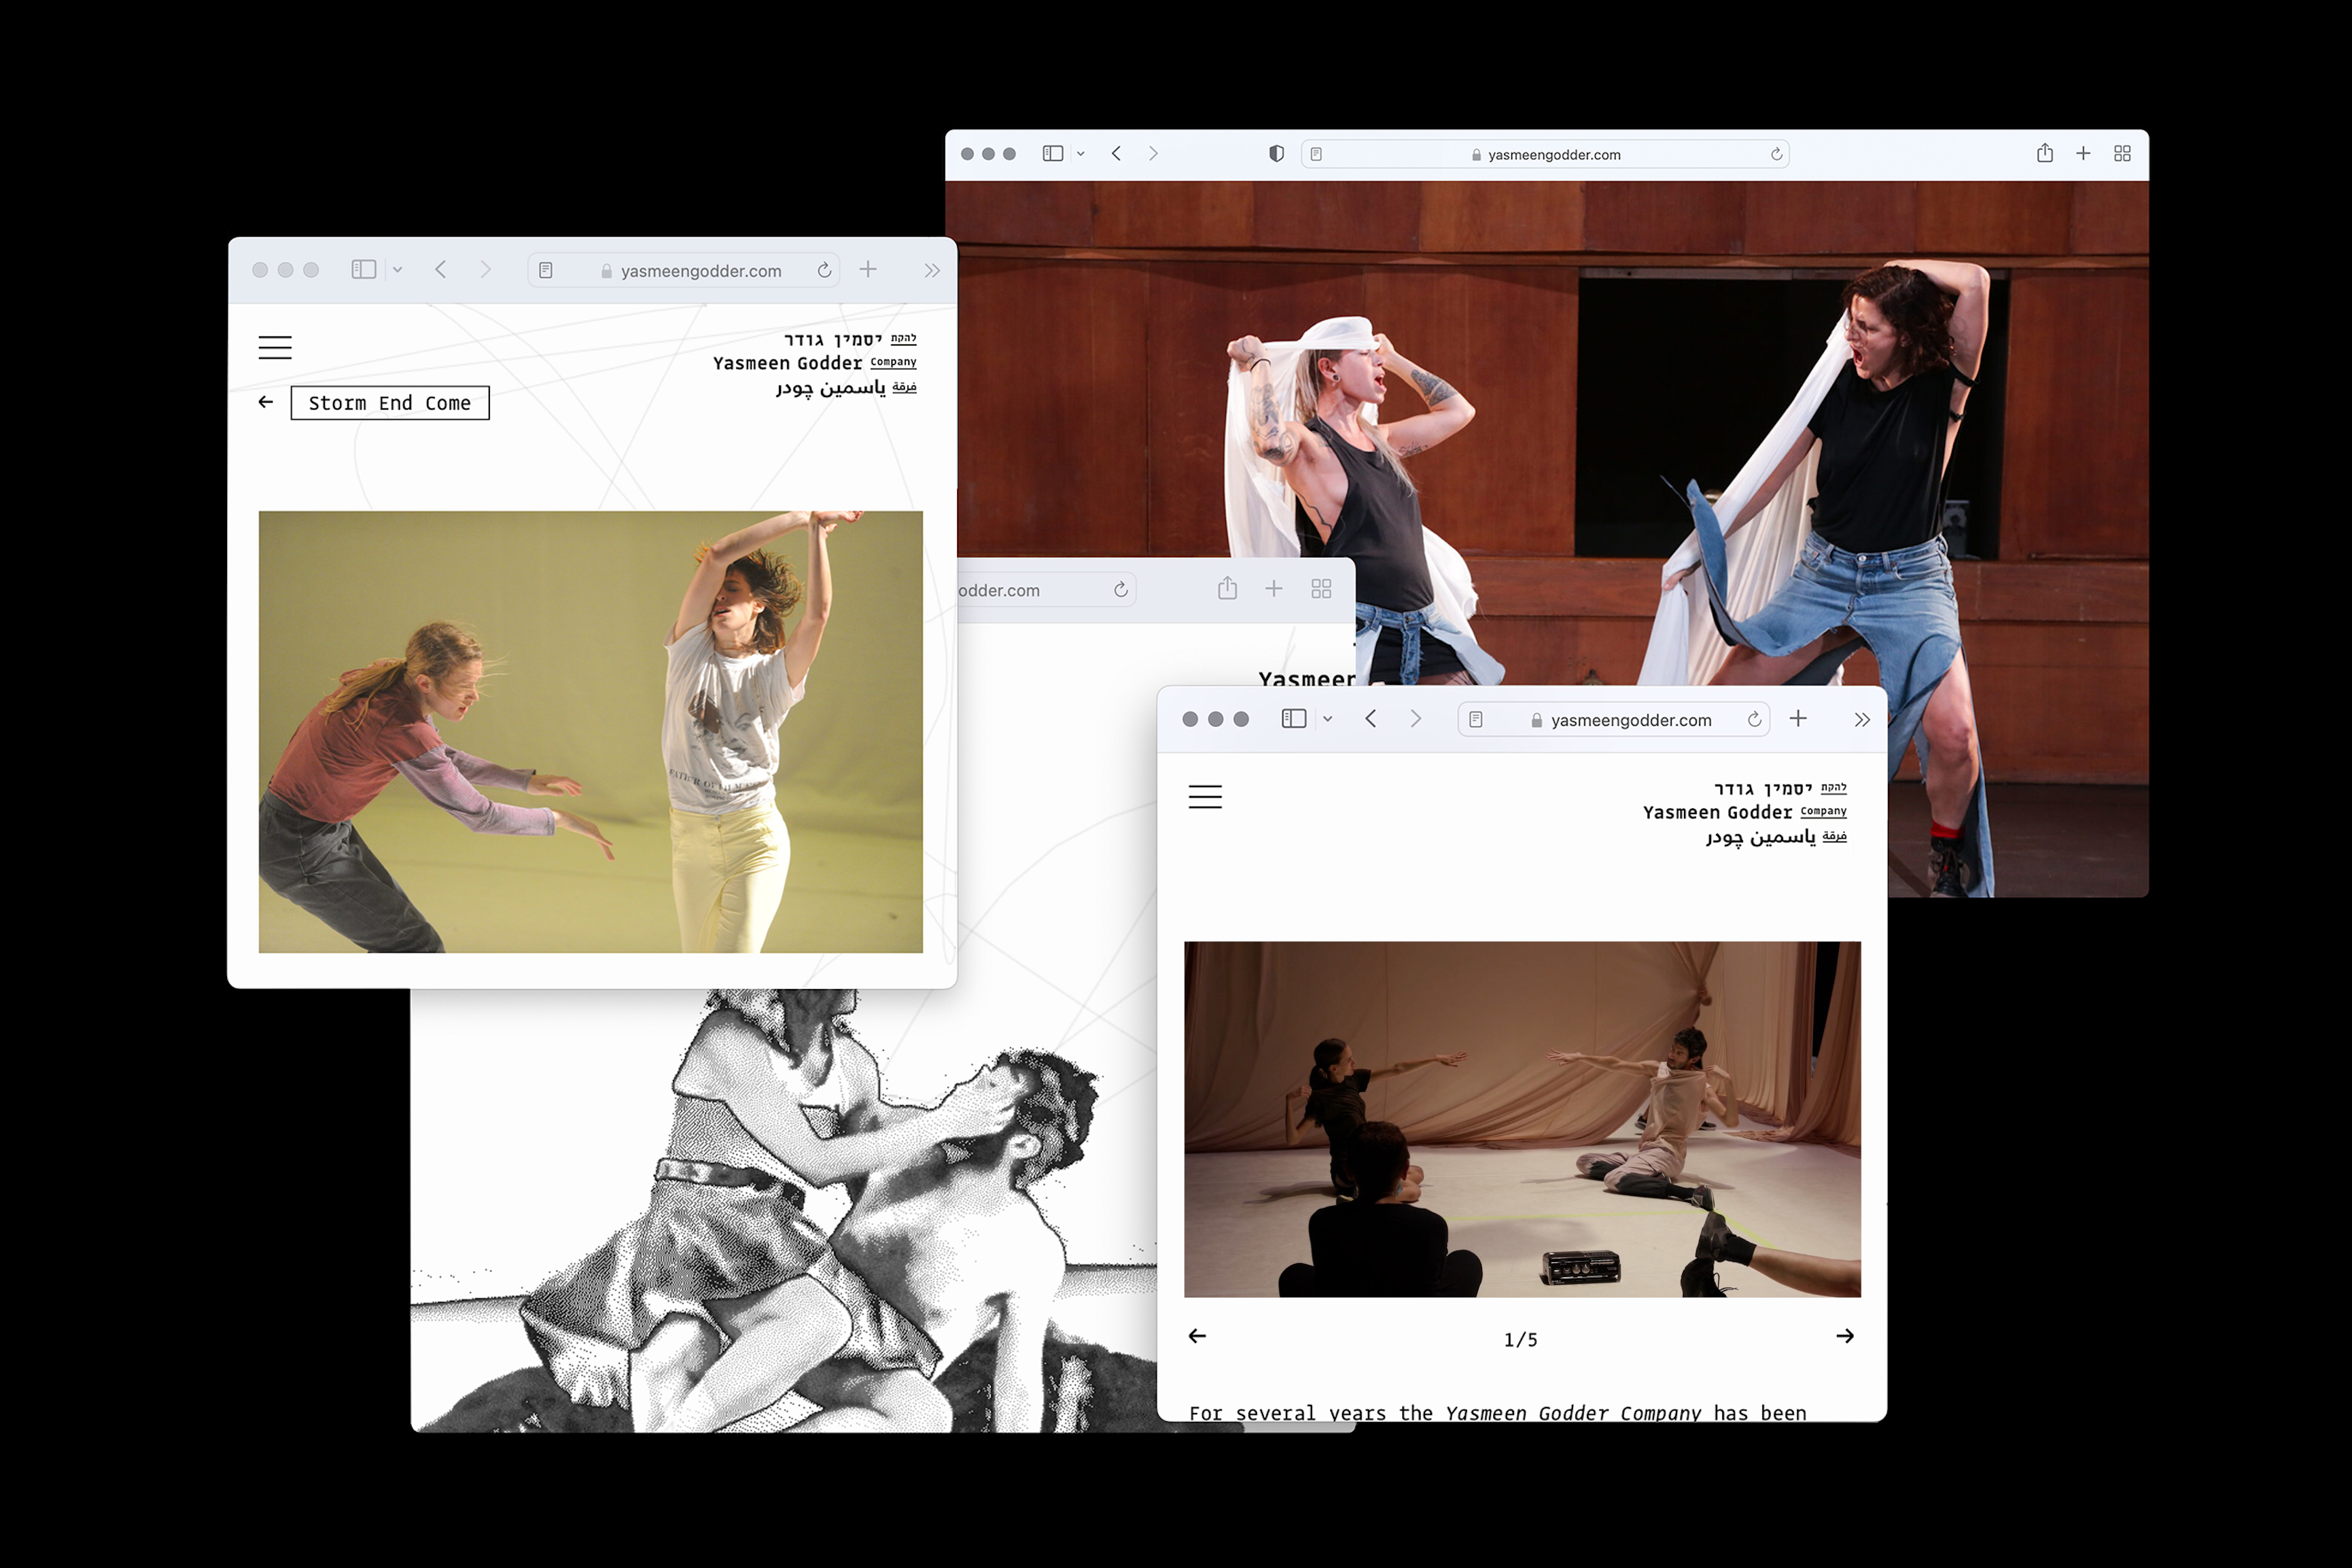Click Storm End Come title box
This screenshot has width=2352, height=1568.
pyautogui.click(x=390, y=403)
